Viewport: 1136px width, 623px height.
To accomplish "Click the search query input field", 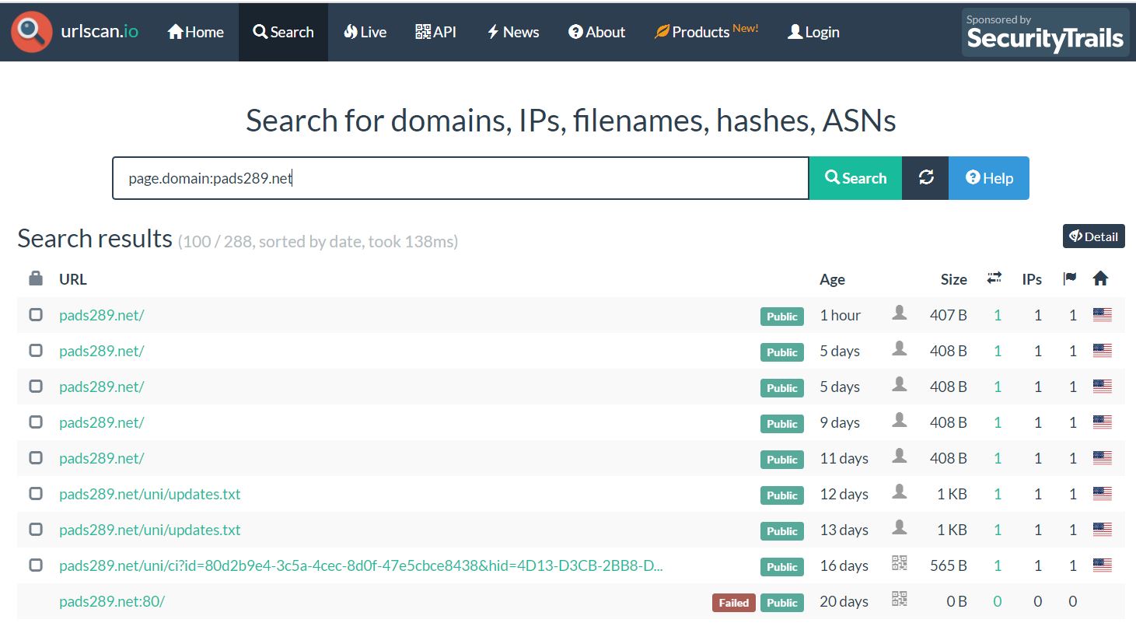I will [x=460, y=178].
